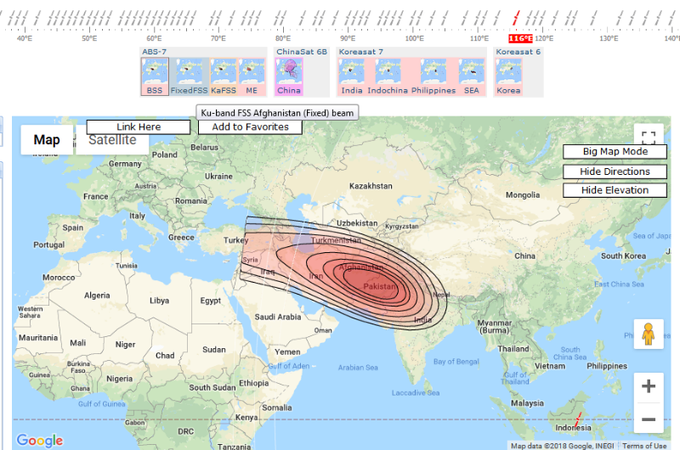
Task: Select the ABS-7 ME beam thumbnail
Action: [252, 76]
